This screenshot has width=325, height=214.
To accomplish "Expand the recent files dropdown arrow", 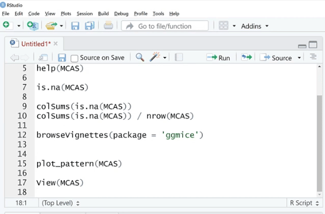I will (61, 26).
